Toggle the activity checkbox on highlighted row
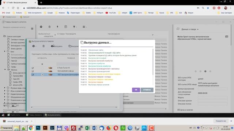 click(42, 75)
